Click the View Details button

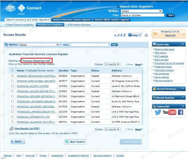point(131,142)
